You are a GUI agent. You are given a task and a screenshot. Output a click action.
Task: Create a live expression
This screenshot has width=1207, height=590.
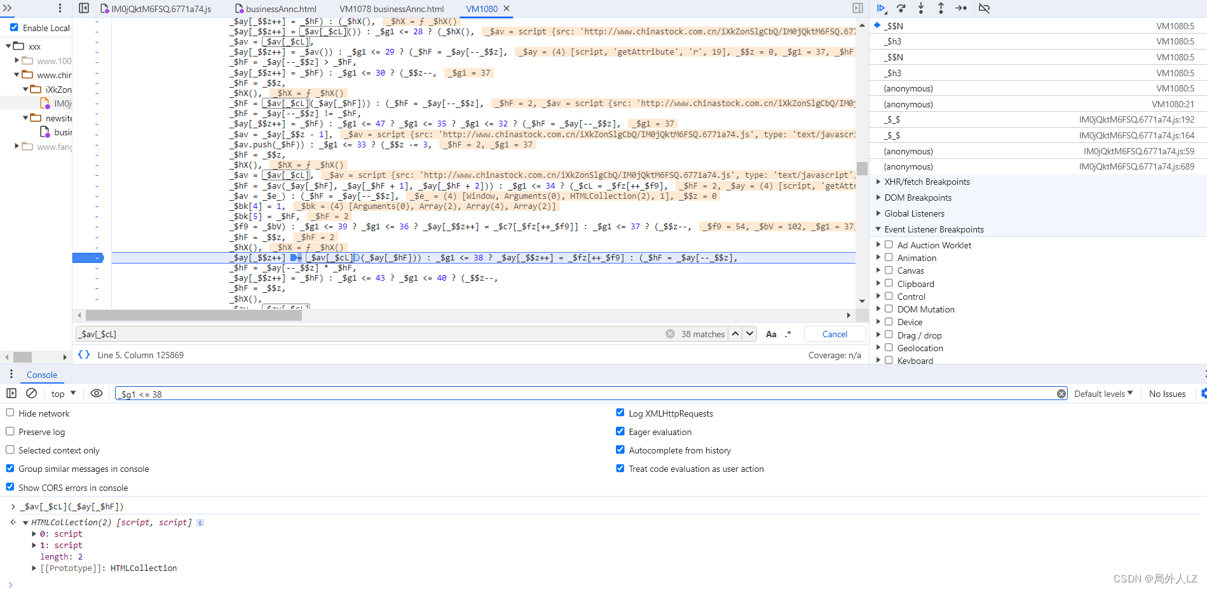click(97, 393)
